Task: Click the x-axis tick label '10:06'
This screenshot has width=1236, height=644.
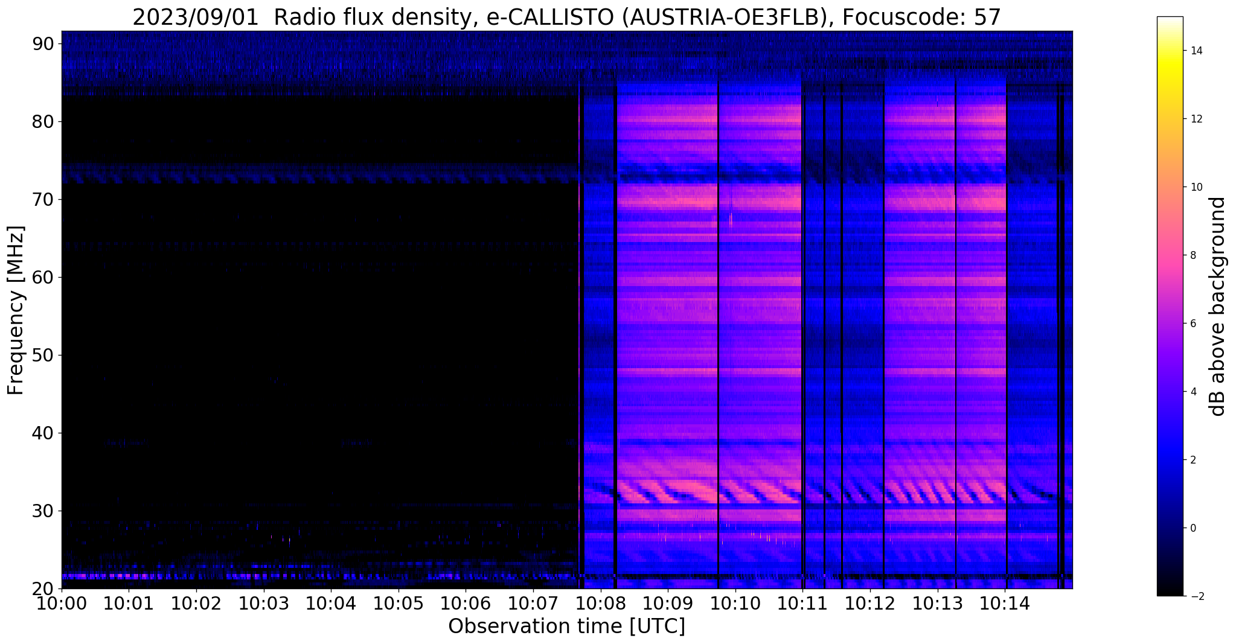Action: tap(466, 603)
